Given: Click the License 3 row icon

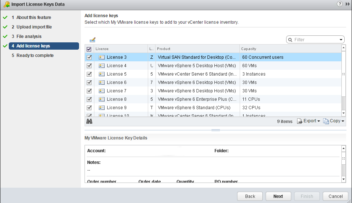Looking at the screenshot, I should tap(102, 57).
